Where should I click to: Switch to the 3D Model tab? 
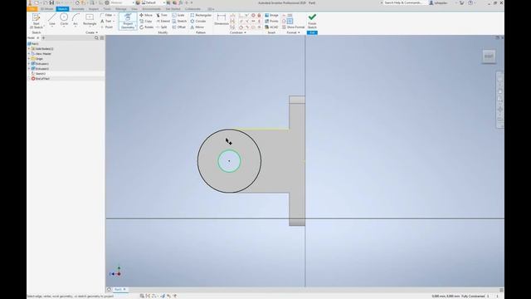click(x=46, y=9)
